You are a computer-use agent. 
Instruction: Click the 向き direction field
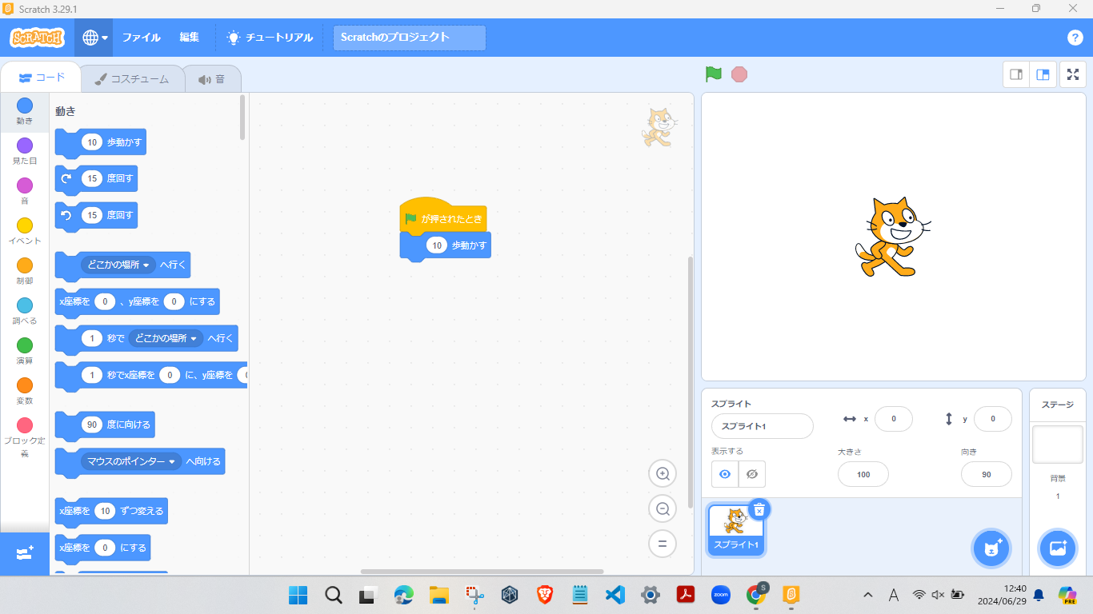[986, 474]
